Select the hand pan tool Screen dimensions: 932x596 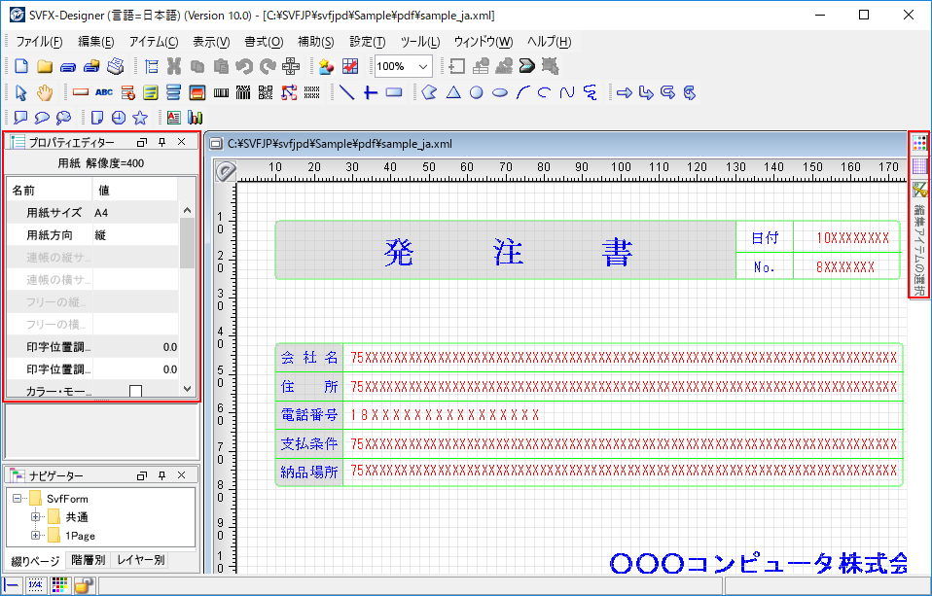point(45,92)
